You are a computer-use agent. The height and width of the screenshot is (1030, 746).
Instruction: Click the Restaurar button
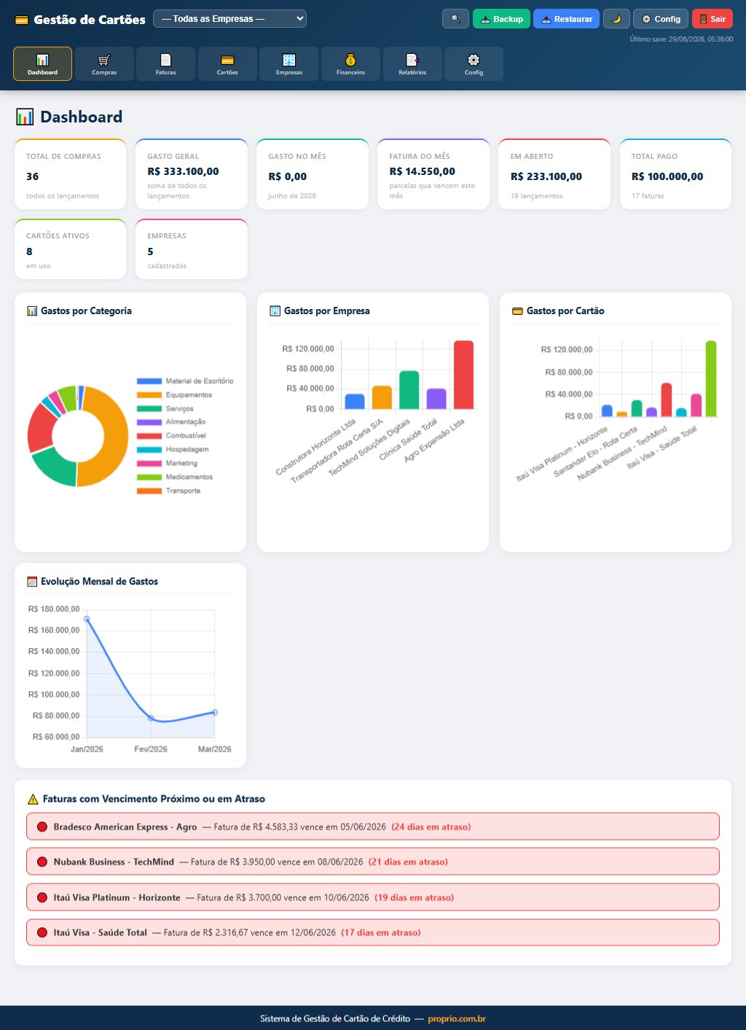(x=566, y=19)
